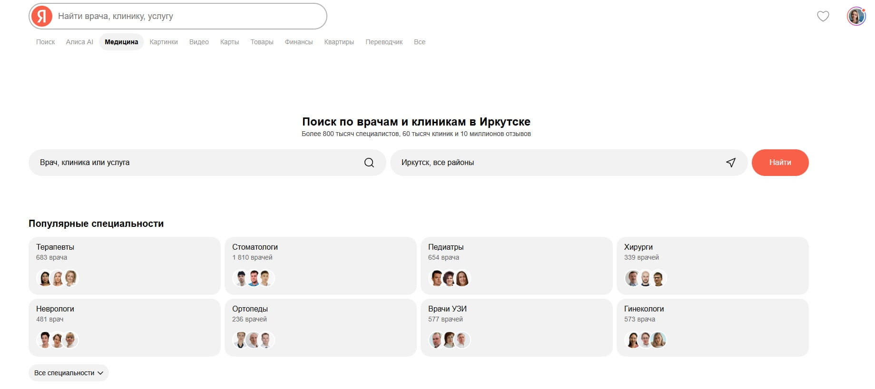This screenshot has height=389, width=875.
Task: Click the 1 810 врачей count text
Action: tap(252, 257)
